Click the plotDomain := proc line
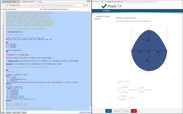The width and height of the screenshot is (183, 114). click(x=17, y=75)
